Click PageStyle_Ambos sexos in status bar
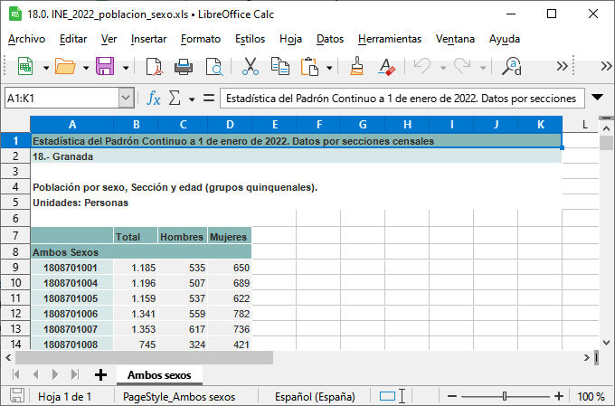 tap(179, 397)
